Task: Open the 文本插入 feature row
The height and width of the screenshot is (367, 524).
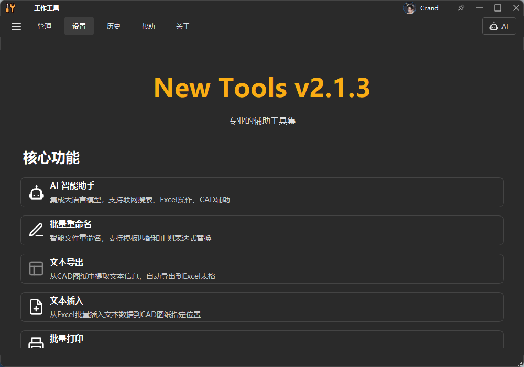Action: click(x=262, y=307)
